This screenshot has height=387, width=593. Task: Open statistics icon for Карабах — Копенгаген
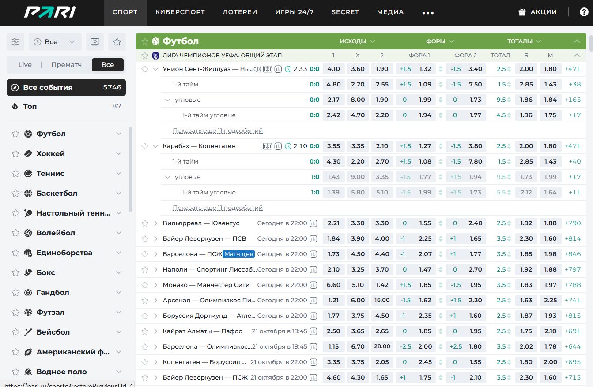coord(278,146)
